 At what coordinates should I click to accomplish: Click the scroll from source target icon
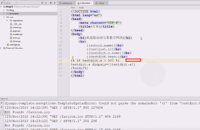42,3
